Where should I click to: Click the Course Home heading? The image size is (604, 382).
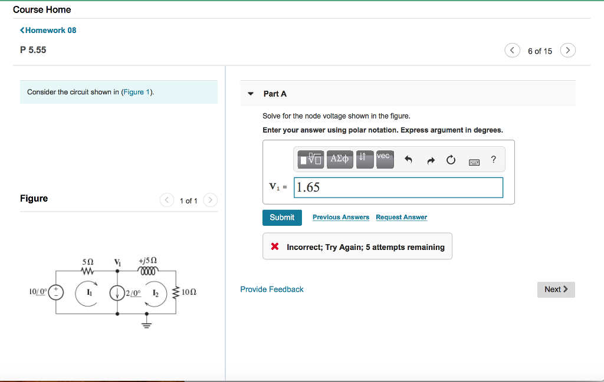coord(42,9)
